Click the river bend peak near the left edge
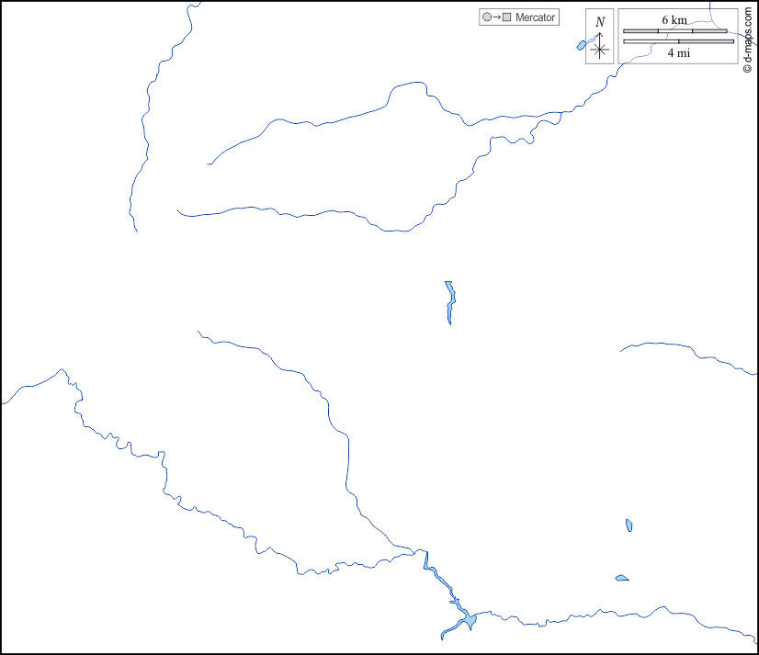The image size is (759, 655). click(x=62, y=371)
